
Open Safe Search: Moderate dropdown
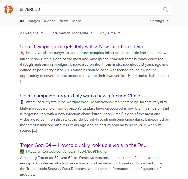click(x=71, y=33)
